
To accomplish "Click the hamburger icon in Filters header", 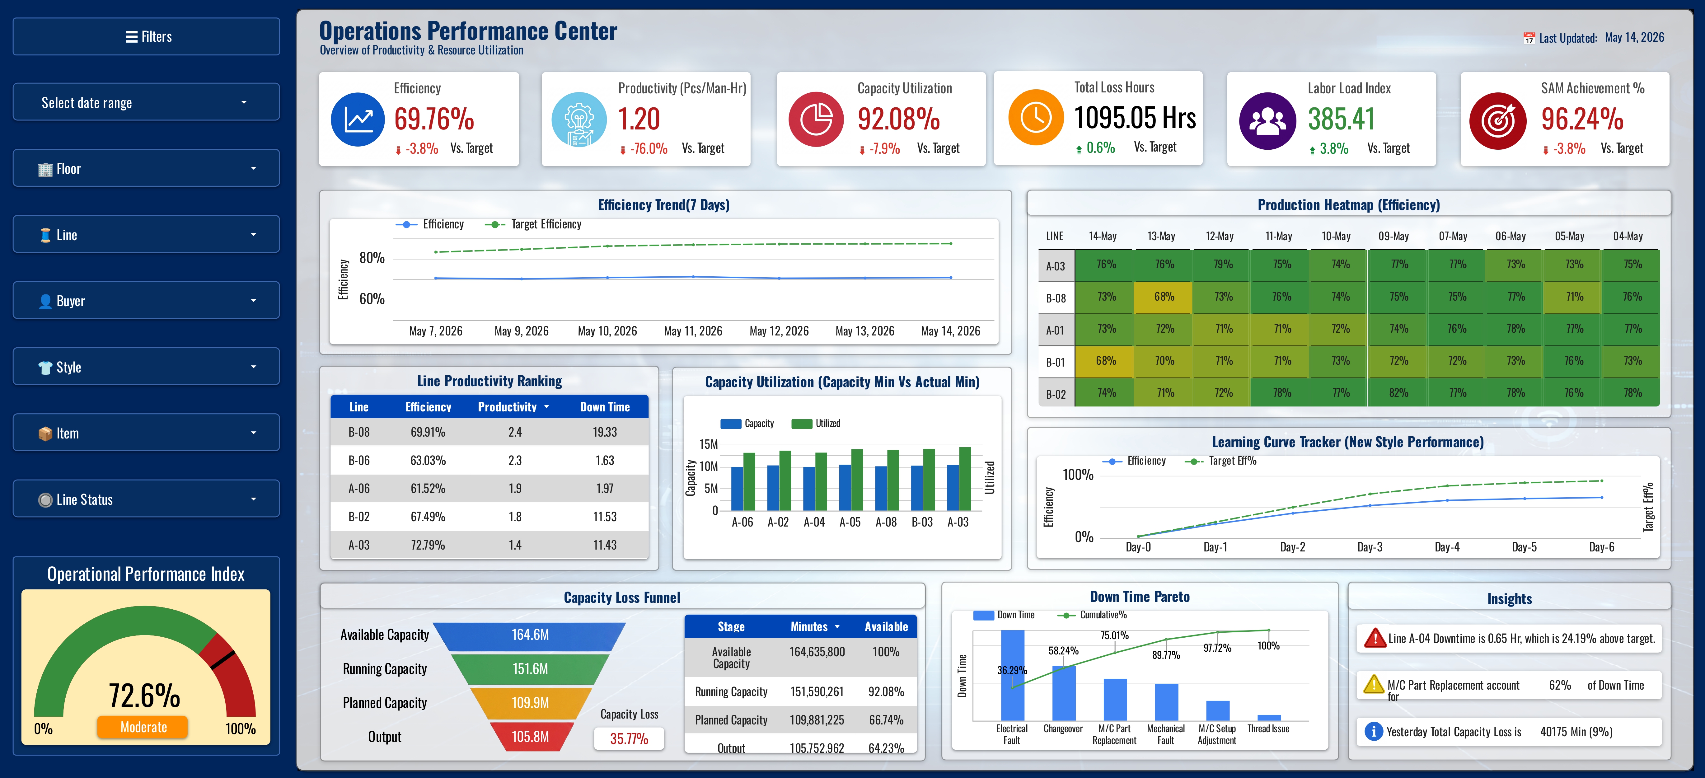I will [132, 37].
